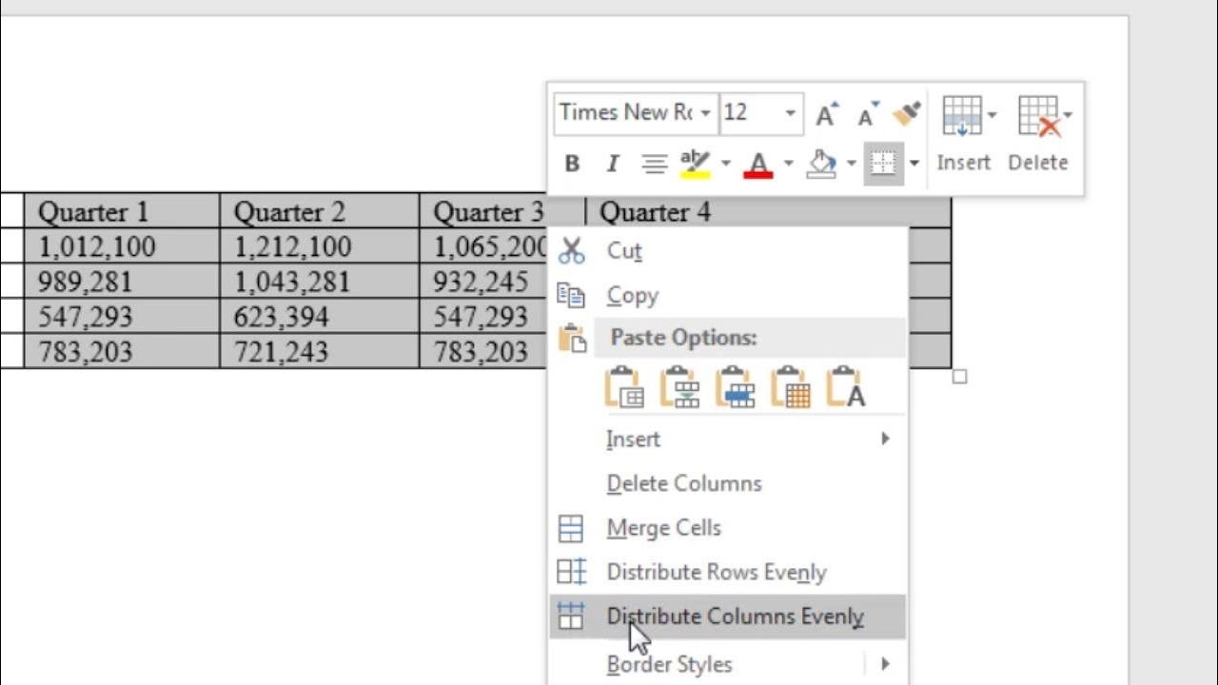This screenshot has width=1218, height=685.
Task: Click the cell containing 623,394
Action: click(x=320, y=317)
